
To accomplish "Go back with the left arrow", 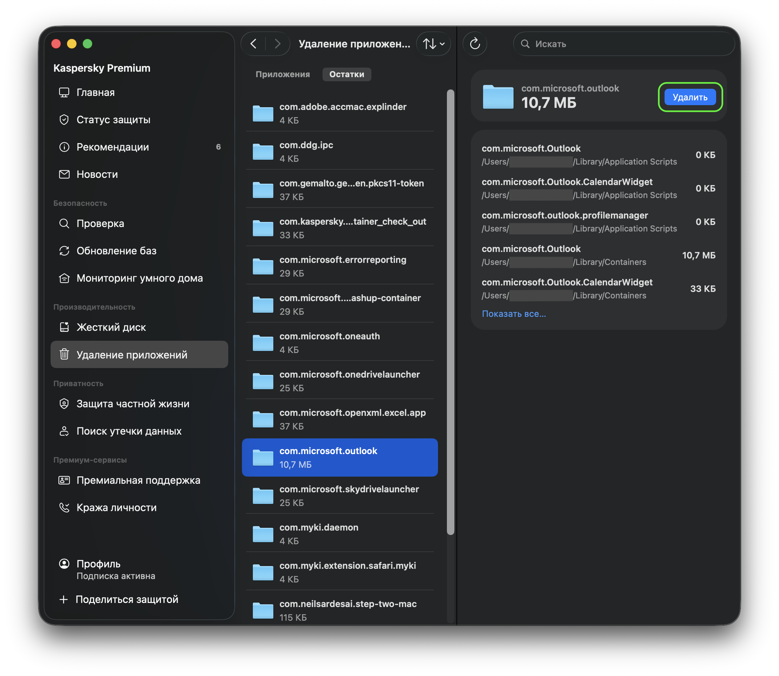I will pos(254,44).
